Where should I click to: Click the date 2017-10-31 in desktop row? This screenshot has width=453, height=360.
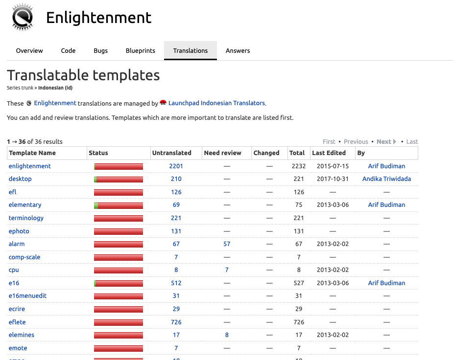tap(333, 179)
